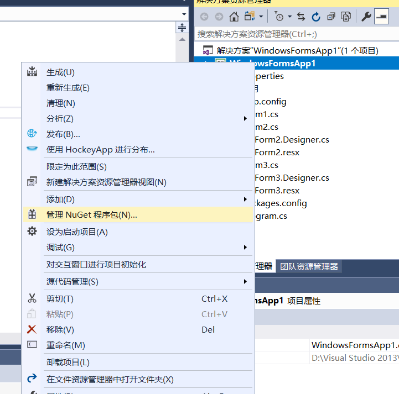Open the 添加(D) submenu

point(138,199)
